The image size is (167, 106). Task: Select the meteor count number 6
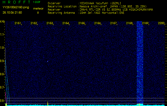(x=38, y=12)
